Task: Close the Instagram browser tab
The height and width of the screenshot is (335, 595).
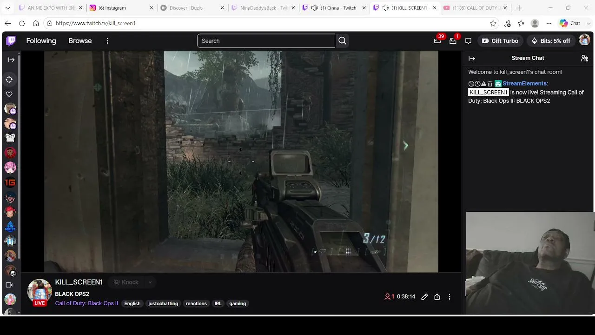Action: click(151, 8)
